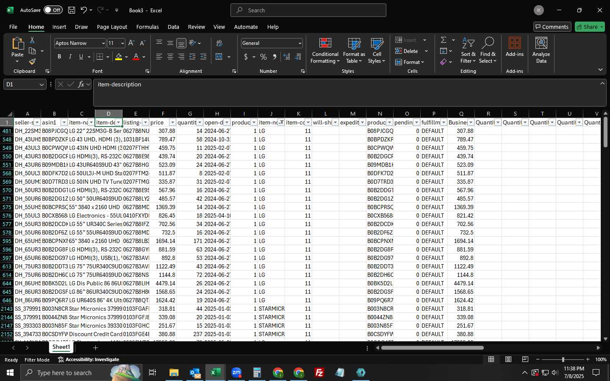Expand the formula bar
This screenshot has height=381, width=610.
(x=602, y=83)
